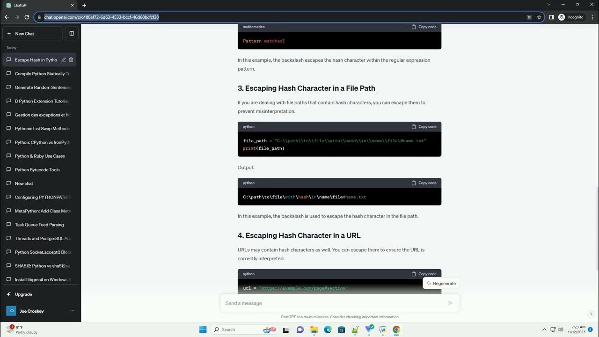This screenshot has height=337, width=599.
Task: Start a New Chat
Action: tap(32, 34)
